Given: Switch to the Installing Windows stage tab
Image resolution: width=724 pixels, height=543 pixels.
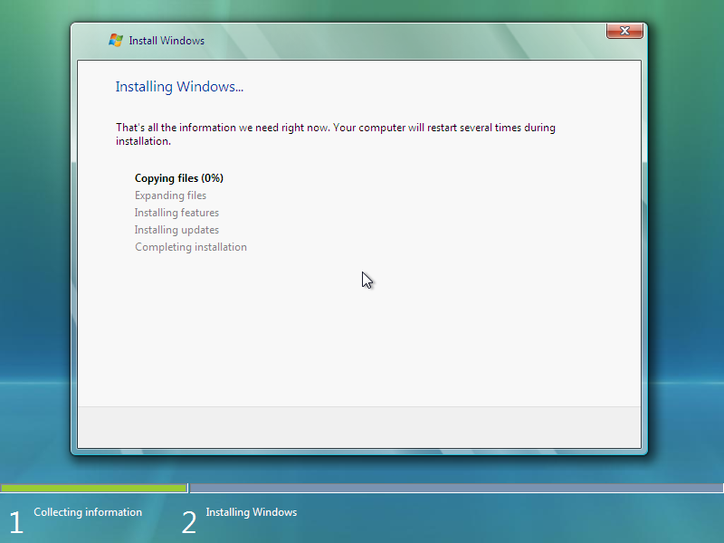Looking at the screenshot, I should (251, 512).
